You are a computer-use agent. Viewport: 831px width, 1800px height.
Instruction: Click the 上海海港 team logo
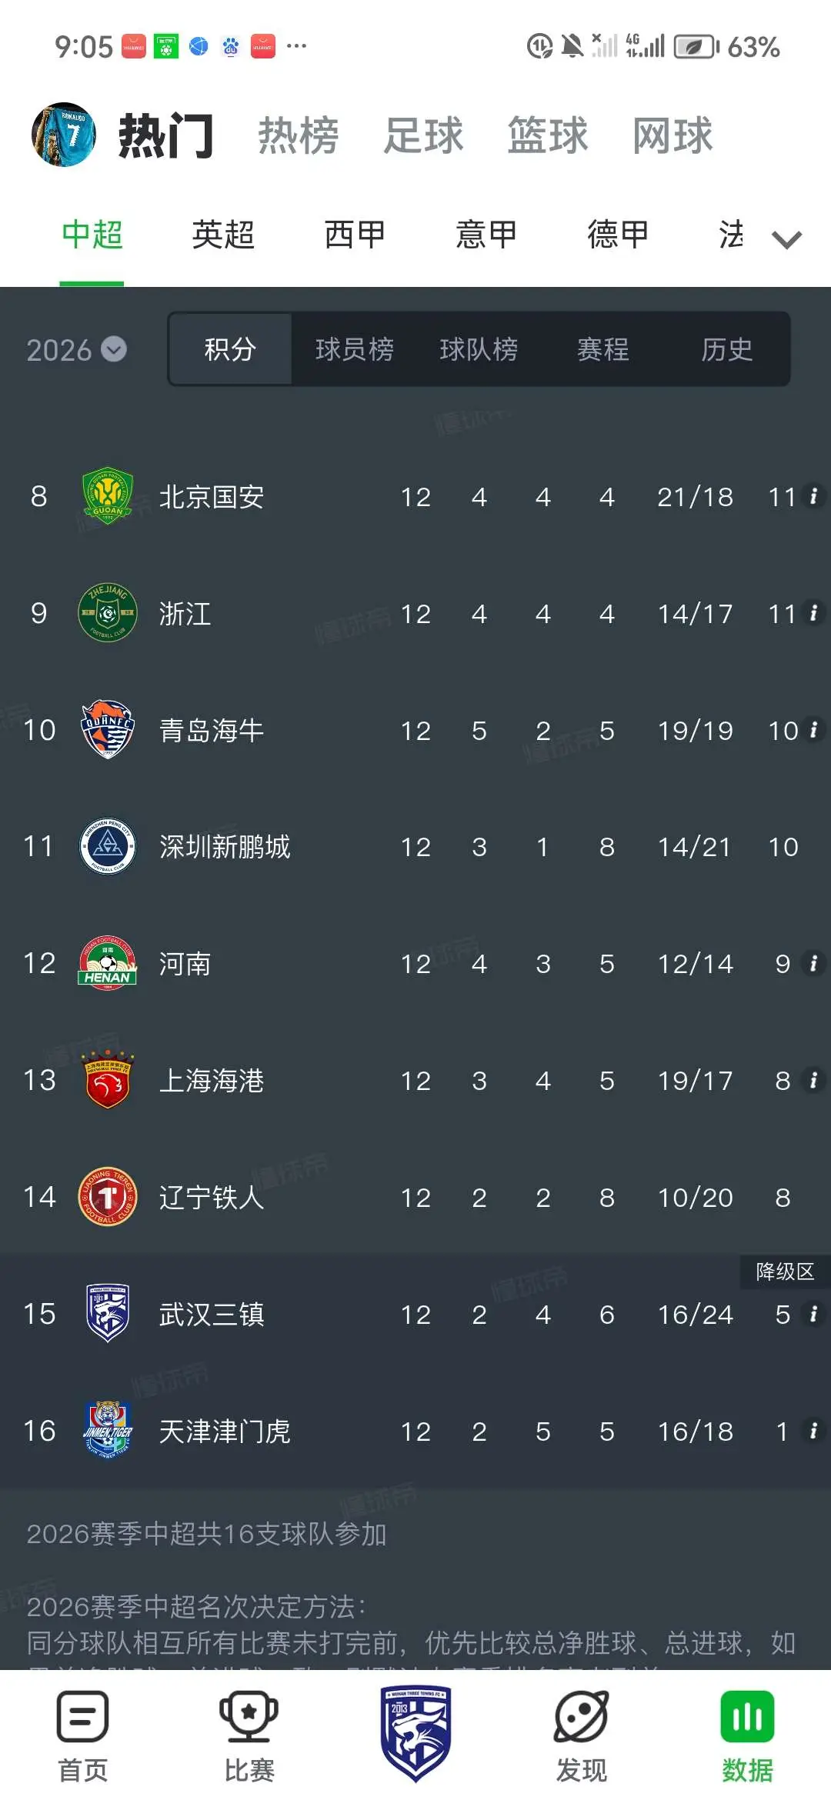pyautogui.click(x=108, y=1080)
